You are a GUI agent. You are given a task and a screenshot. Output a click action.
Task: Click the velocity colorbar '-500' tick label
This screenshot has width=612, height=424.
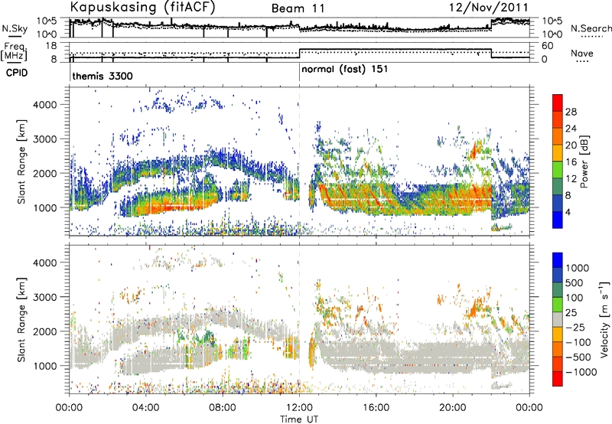tap(579, 357)
